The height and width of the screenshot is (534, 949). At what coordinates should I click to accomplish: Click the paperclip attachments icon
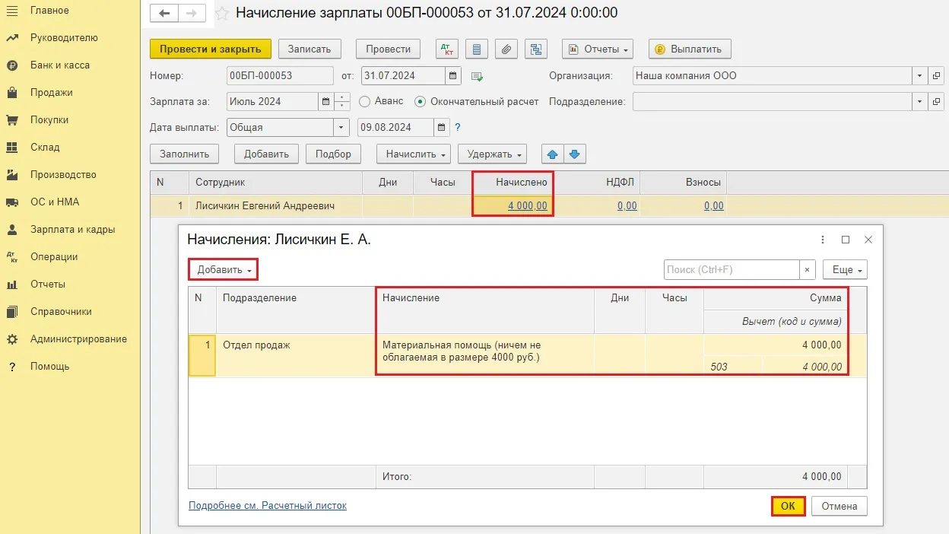(x=506, y=49)
